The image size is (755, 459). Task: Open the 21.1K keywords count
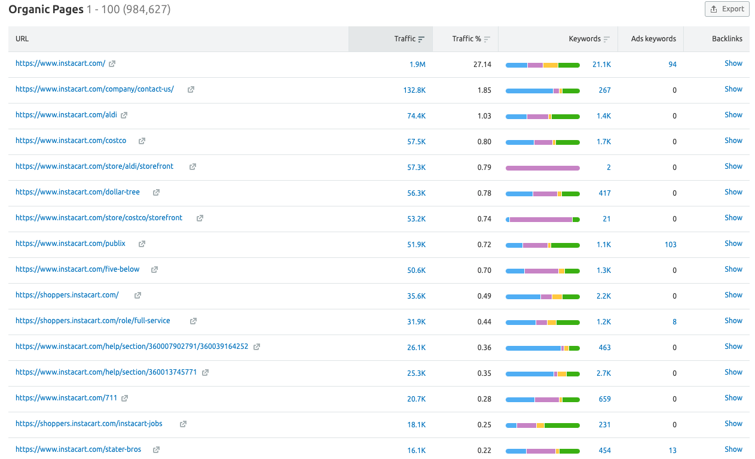(601, 65)
